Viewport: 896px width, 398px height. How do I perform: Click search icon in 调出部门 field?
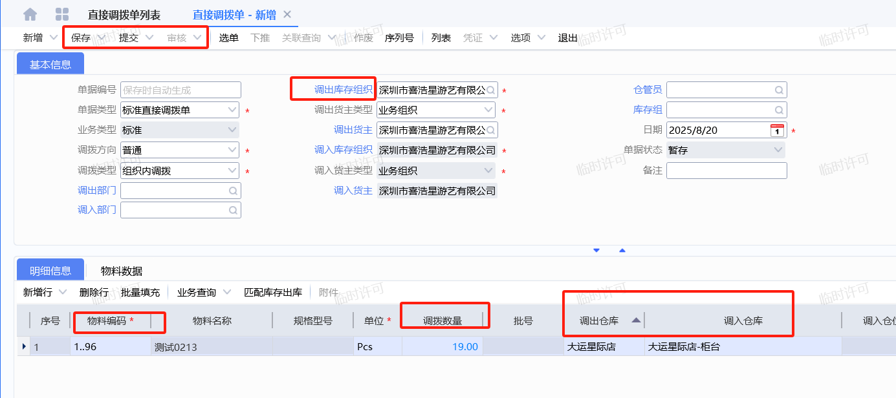point(233,191)
